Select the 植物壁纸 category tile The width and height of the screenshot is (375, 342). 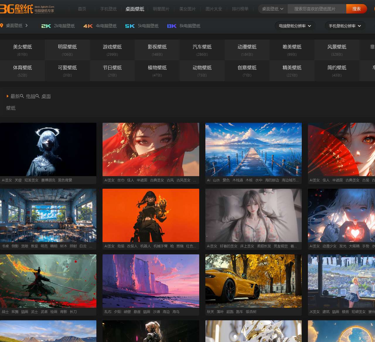pos(157,71)
